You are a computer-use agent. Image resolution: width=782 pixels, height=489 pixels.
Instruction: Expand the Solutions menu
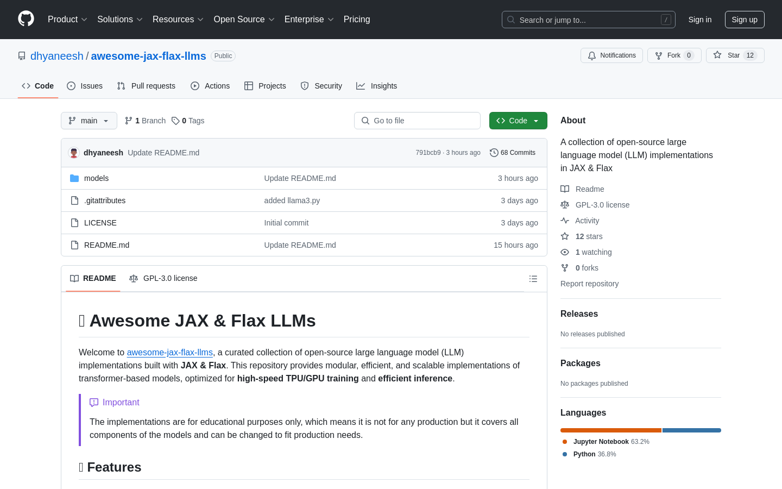(120, 19)
